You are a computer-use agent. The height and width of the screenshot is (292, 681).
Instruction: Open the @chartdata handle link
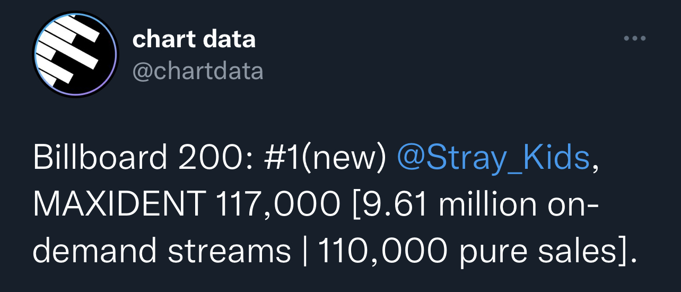pos(197,71)
